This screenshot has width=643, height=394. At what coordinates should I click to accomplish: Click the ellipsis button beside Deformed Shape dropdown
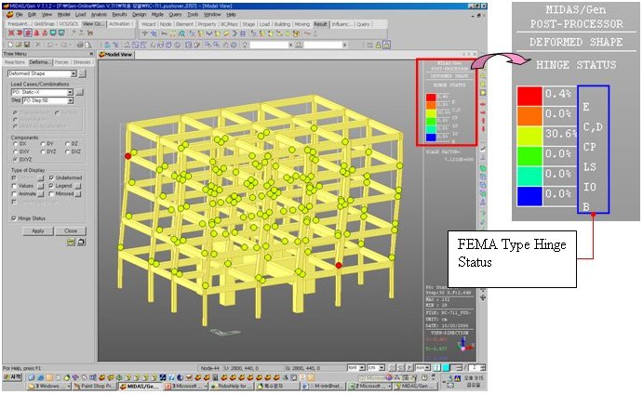coord(82,73)
